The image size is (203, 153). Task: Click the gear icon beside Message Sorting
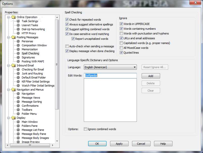coord(18,102)
